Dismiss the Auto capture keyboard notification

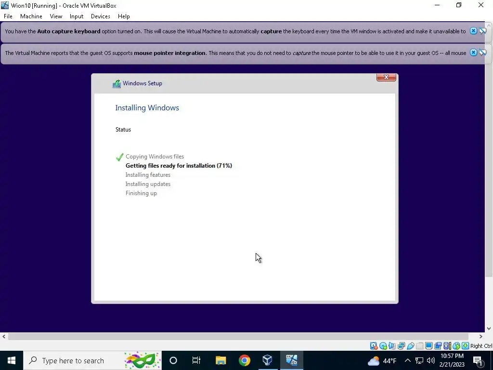[x=473, y=31]
